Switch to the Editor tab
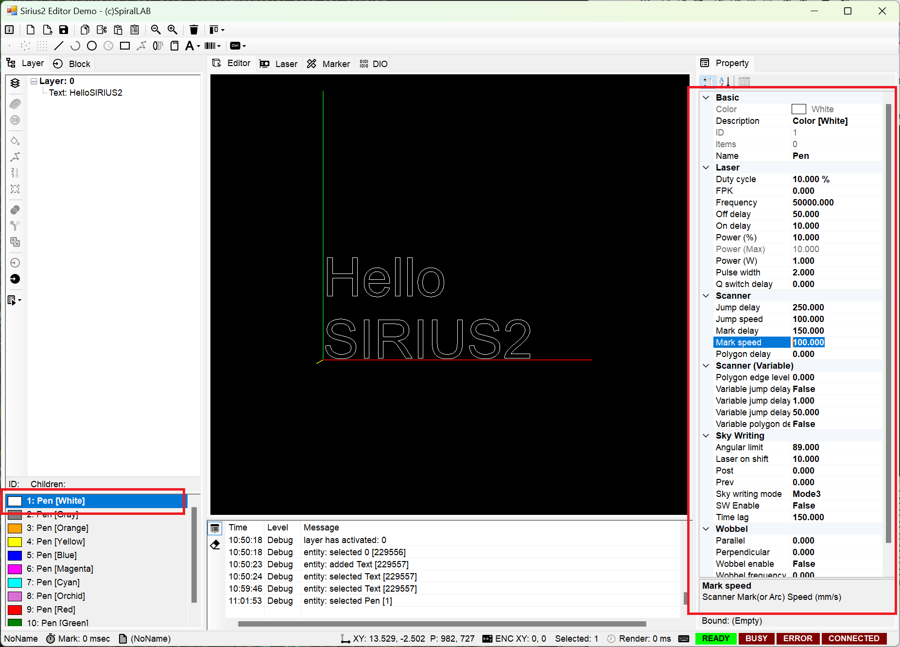Screen dimensions: 900x647 pos(232,63)
